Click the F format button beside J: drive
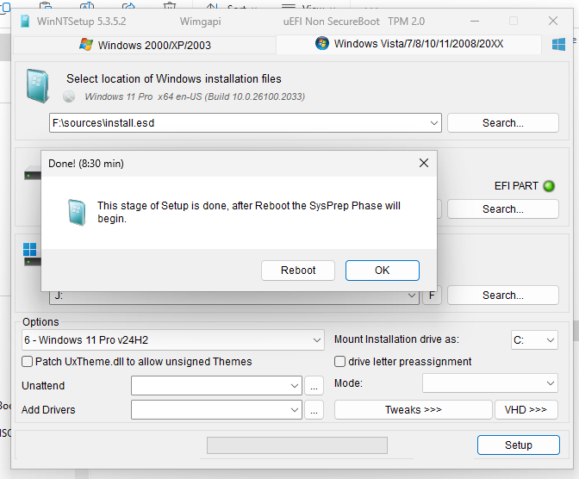 (432, 295)
